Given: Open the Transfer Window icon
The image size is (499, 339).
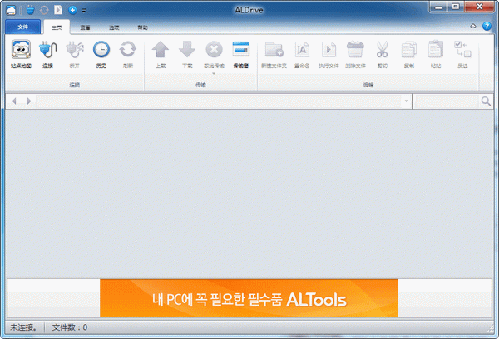Looking at the screenshot, I should 241,49.
